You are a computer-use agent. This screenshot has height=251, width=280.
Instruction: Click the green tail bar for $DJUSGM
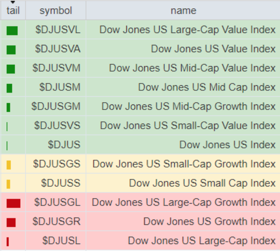click(8, 107)
